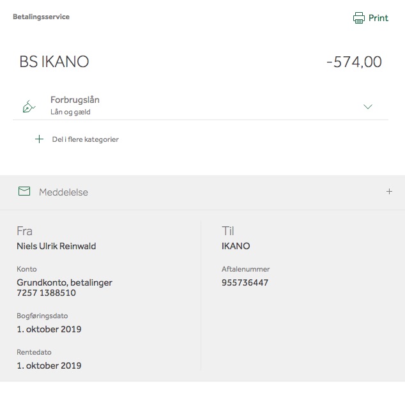This screenshot has height=409, width=405.
Task: Click the Betalingsservice header label
Action: pyautogui.click(x=42, y=17)
